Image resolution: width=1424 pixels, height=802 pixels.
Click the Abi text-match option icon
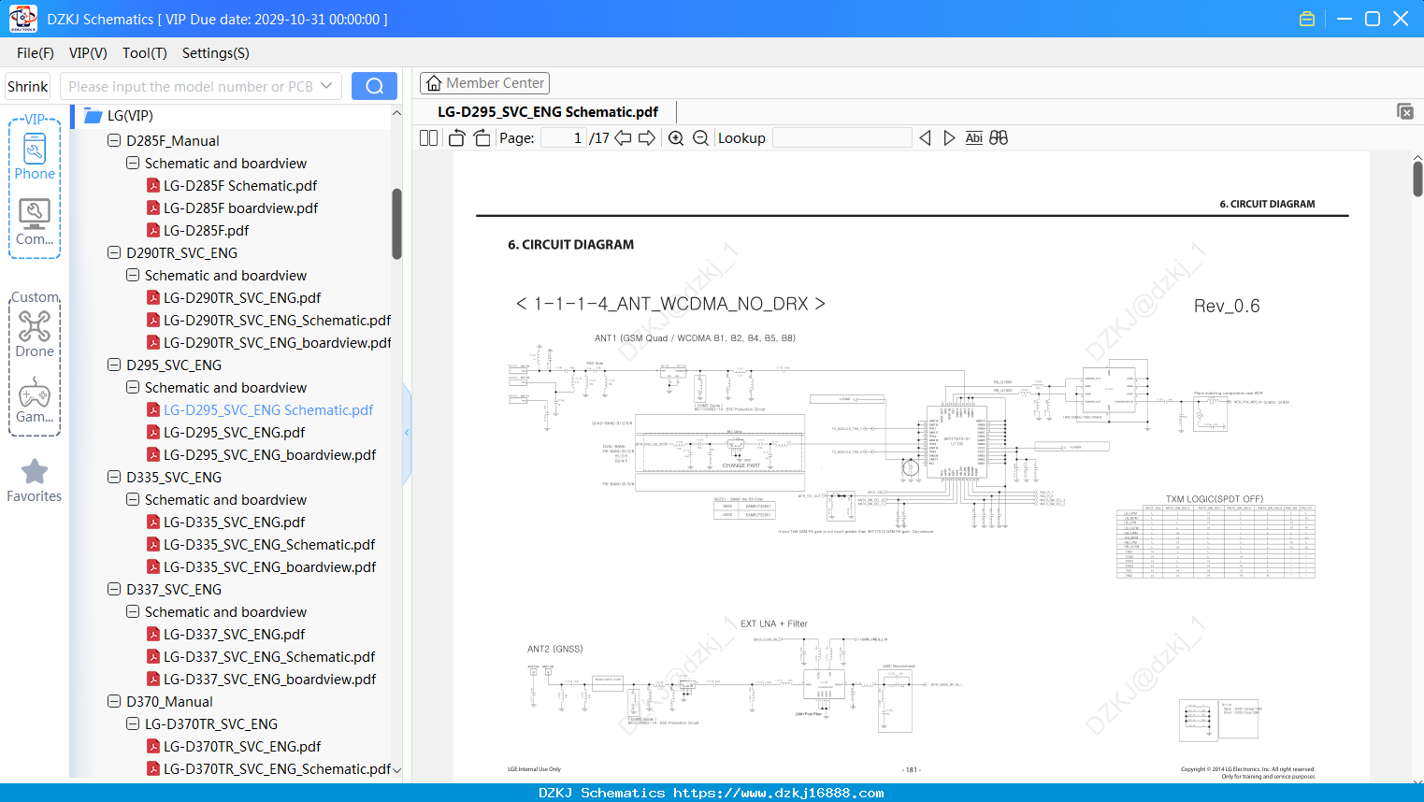click(974, 138)
